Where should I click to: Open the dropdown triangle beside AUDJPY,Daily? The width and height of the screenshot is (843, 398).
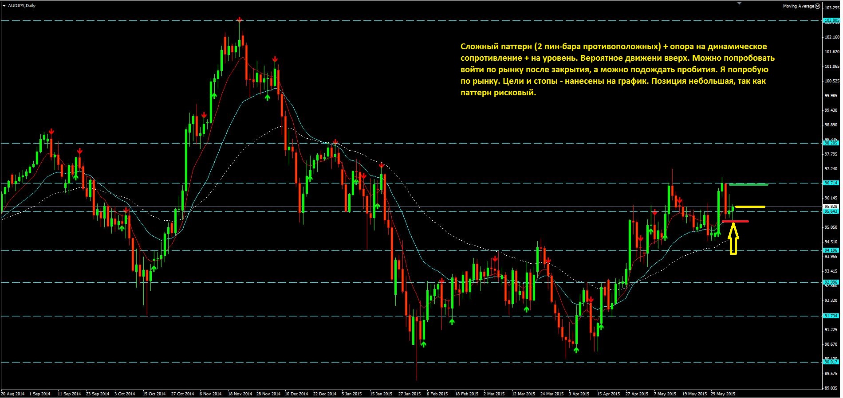click(4, 6)
